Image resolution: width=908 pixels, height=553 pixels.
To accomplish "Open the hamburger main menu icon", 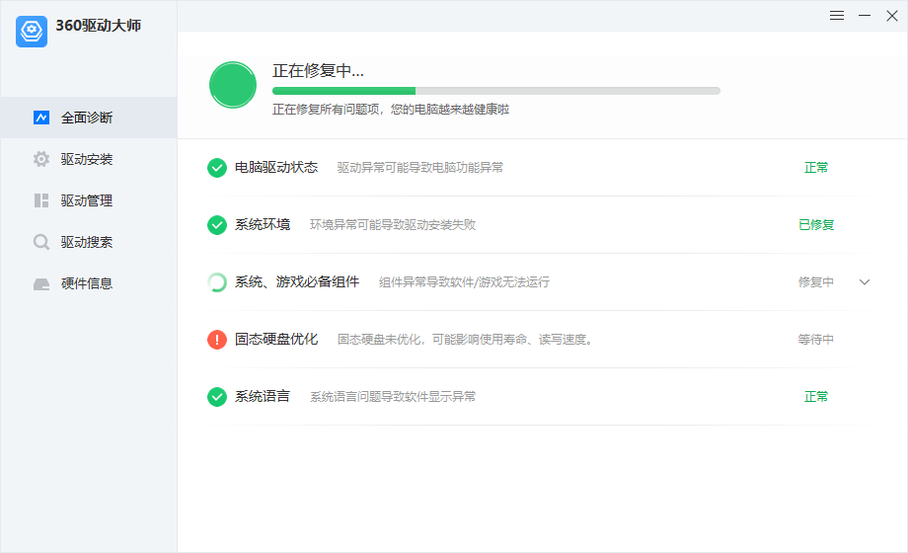I will pos(837,16).
